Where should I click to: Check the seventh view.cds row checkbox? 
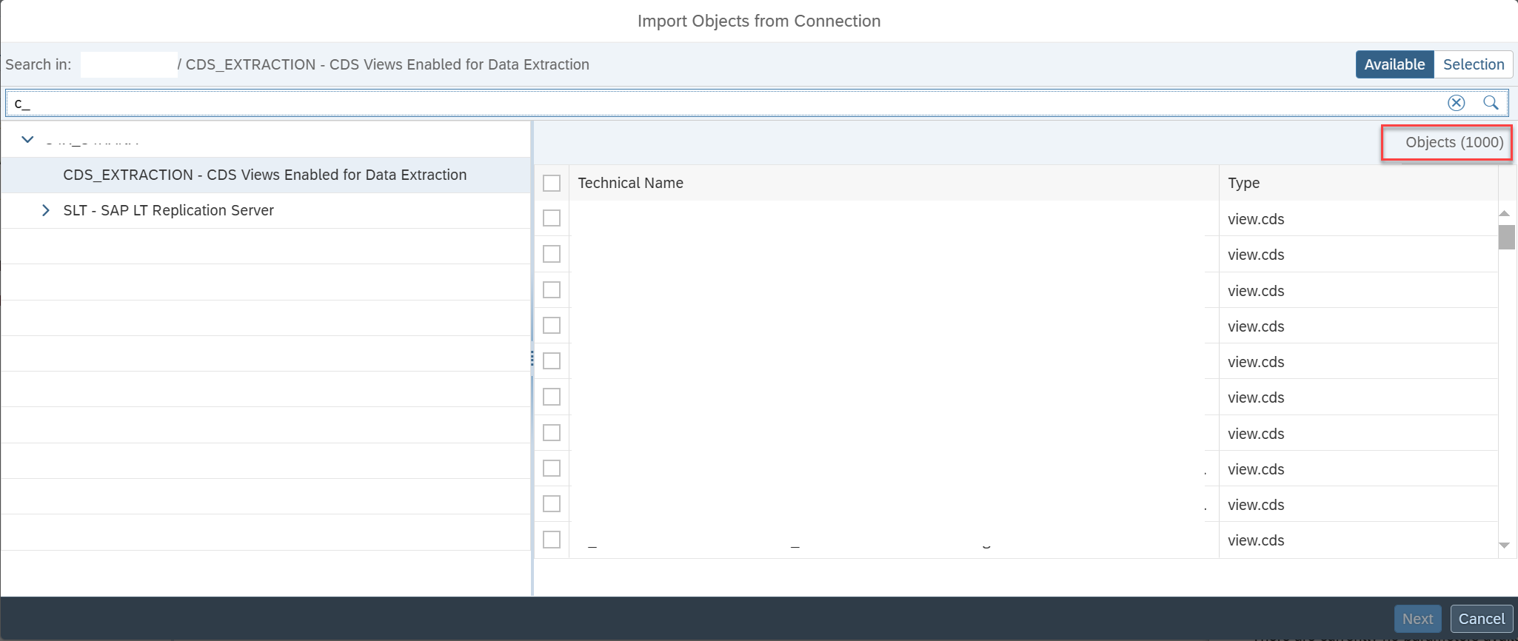[x=552, y=432]
